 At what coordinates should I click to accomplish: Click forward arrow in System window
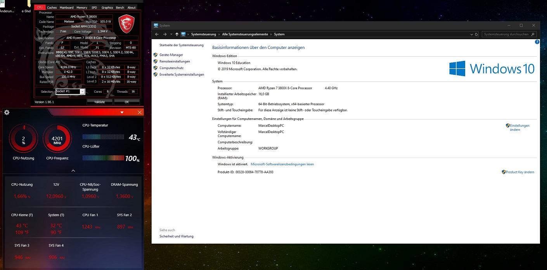click(x=165, y=34)
